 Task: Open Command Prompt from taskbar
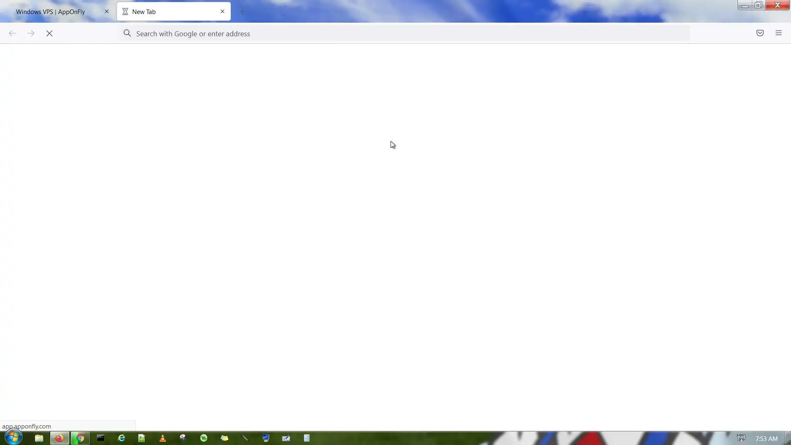pos(101,438)
